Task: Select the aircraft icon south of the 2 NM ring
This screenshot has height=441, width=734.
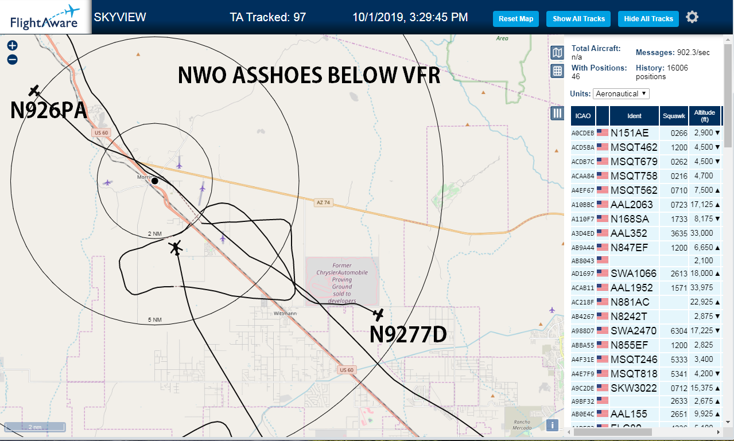Action: pyautogui.click(x=176, y=248)
